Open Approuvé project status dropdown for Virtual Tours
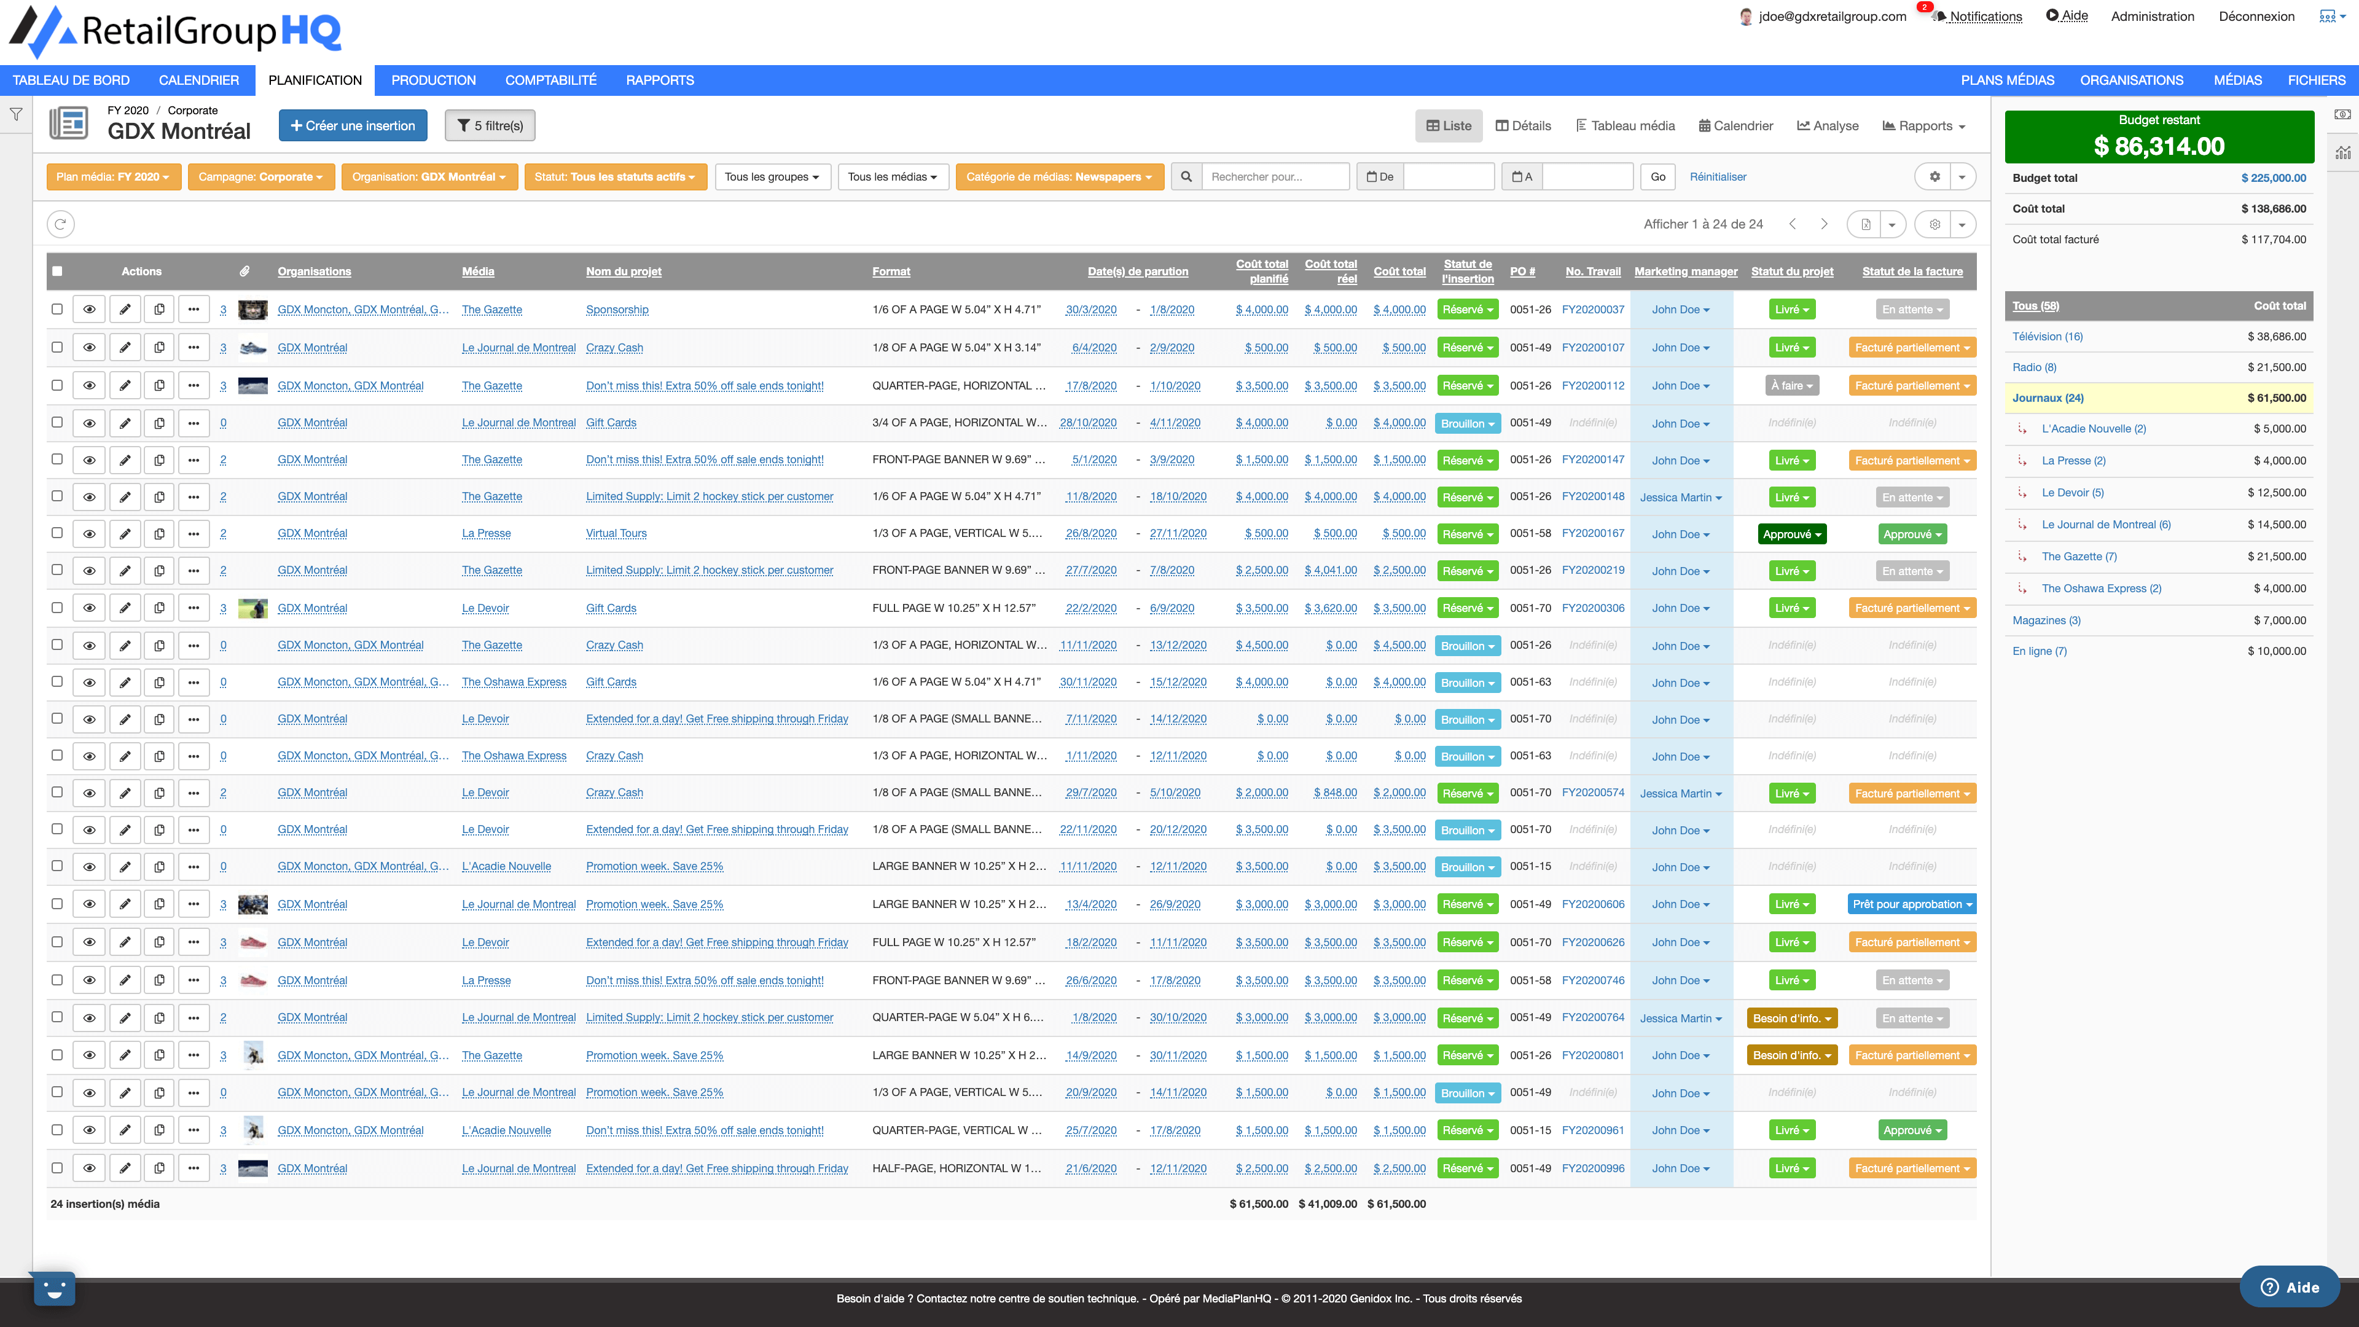The image size is (2359, 1327). tap(1792, 534)
